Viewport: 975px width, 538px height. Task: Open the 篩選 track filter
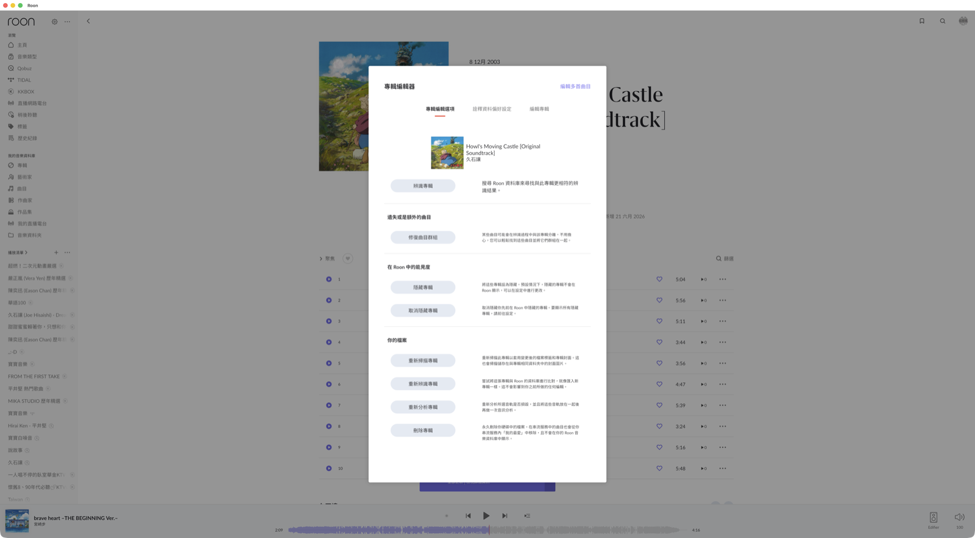[x=725, y=259]
